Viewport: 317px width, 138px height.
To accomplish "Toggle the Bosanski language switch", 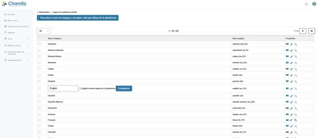I will (x=287, y=63).
